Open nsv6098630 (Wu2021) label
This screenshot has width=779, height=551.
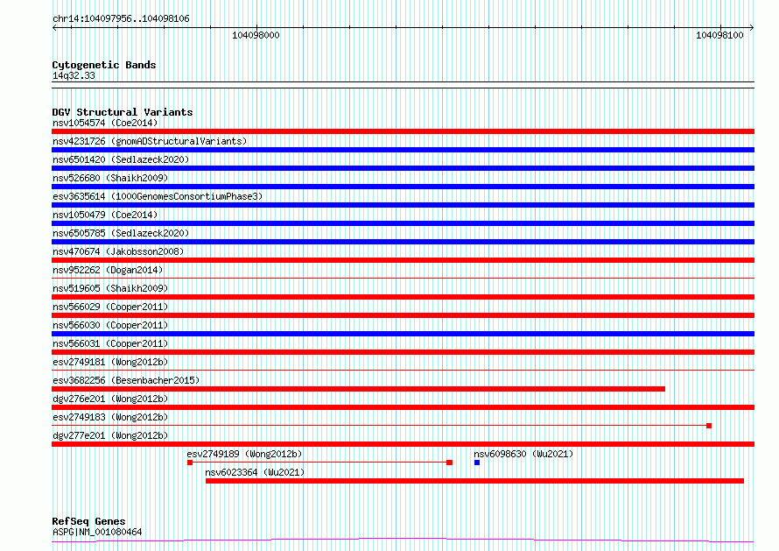(523, 454)
